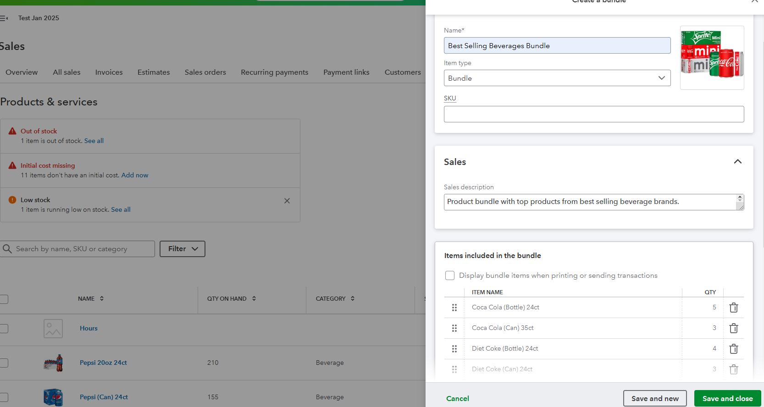Tick the select-all checkbox in table header
Screen dimensions: 764x407
click(4, 299)
